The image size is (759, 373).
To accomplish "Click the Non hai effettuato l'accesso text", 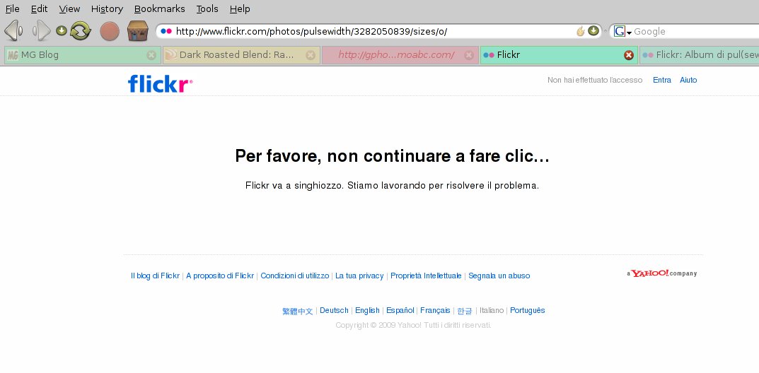I will tap(595, 81).
